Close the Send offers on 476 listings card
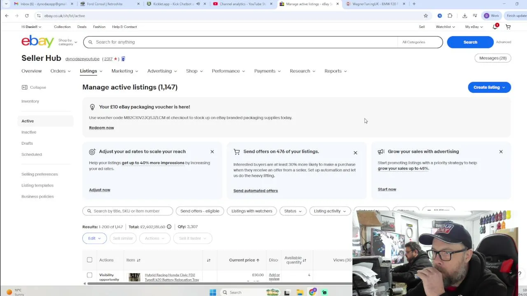The image size is (527, 296). pyautogui.click(x=355, y=153)
